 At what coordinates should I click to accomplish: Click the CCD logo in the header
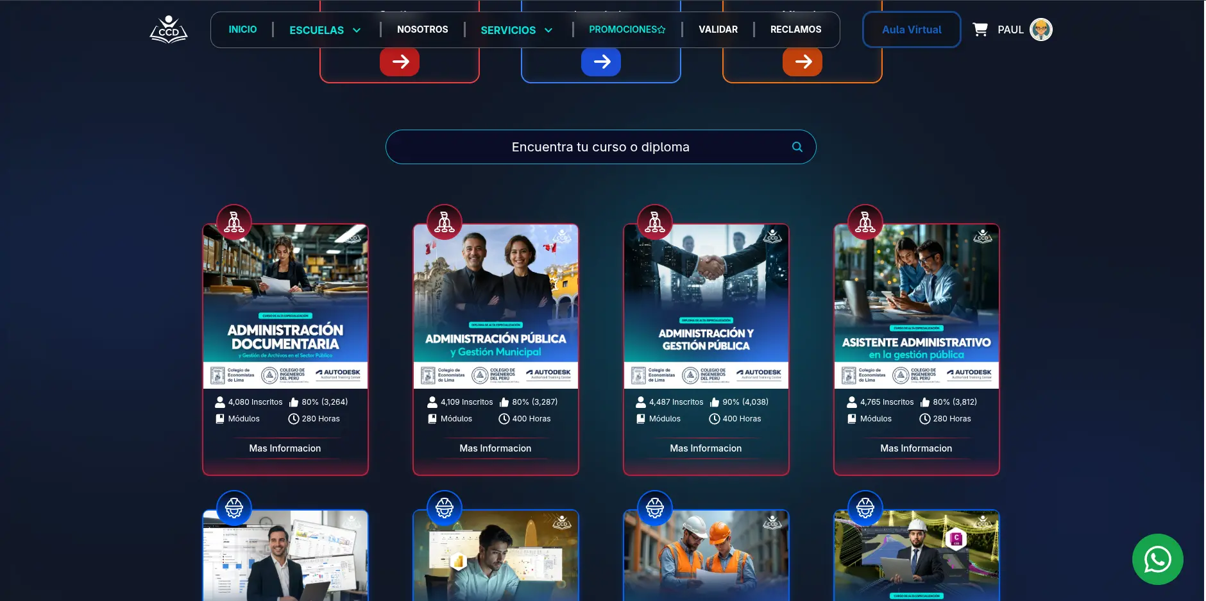pos(168,30)
